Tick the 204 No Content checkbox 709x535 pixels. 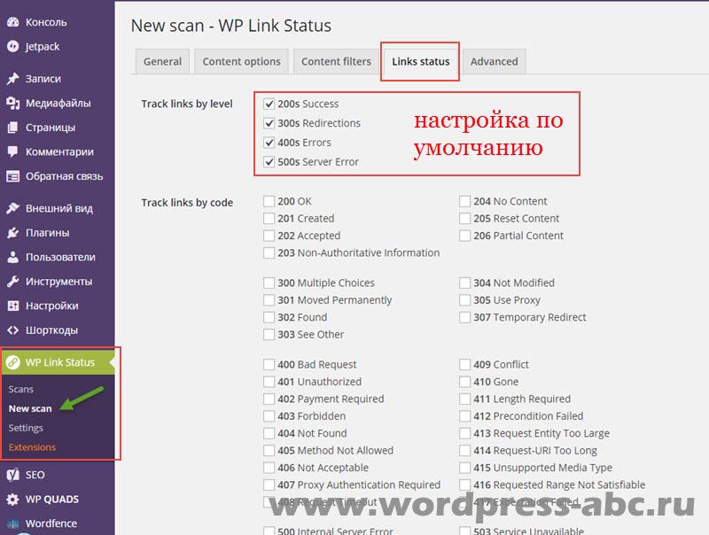(464, 201)
